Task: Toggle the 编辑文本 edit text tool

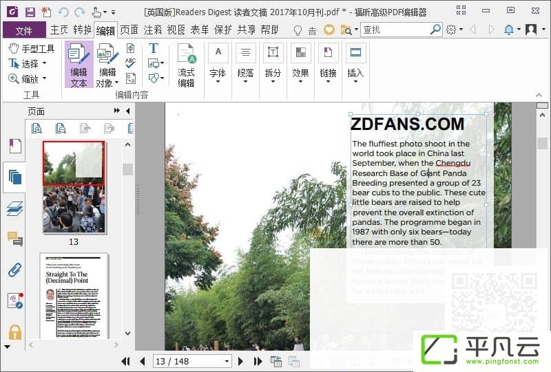Action: (x=79, y=65)
